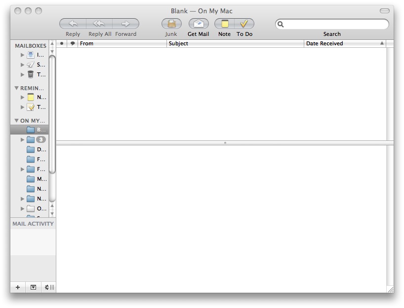This screenshot has width=404, height=308.
Task: Sort messages by From column
Action: tap(122, 43)
